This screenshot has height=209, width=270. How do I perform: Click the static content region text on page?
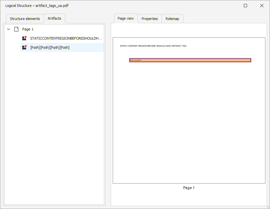tap(153, 46)
